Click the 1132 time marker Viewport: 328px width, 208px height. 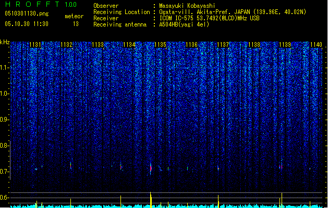pos(67,44)
